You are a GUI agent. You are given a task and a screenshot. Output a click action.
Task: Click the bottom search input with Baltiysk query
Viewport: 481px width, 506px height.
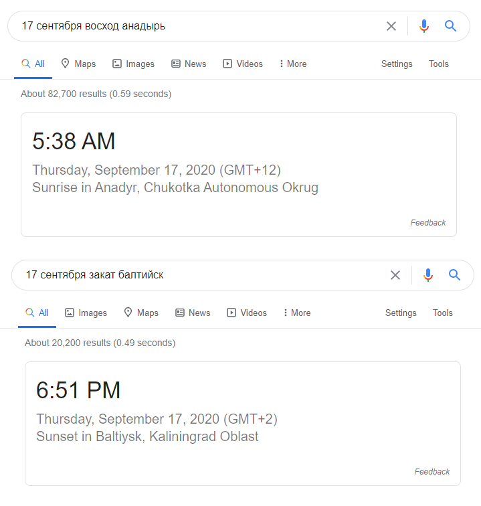194,275
